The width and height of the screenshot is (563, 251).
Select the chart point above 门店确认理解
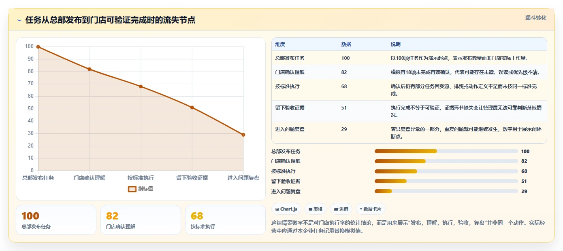coord(90,69)
